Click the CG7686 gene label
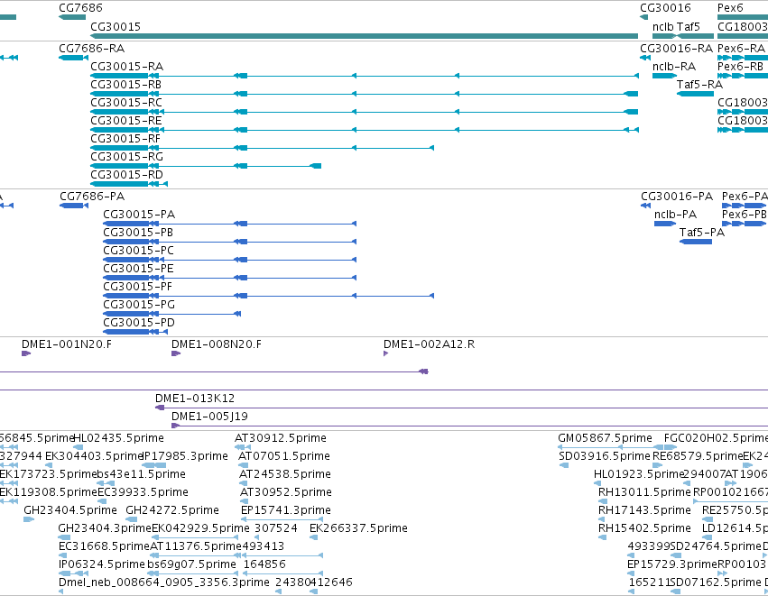The image size is (768, 596). pos(81,8)
